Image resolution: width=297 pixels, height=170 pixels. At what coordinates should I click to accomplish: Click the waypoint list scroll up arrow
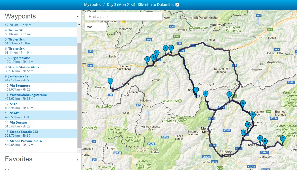[x=79, y=24]
